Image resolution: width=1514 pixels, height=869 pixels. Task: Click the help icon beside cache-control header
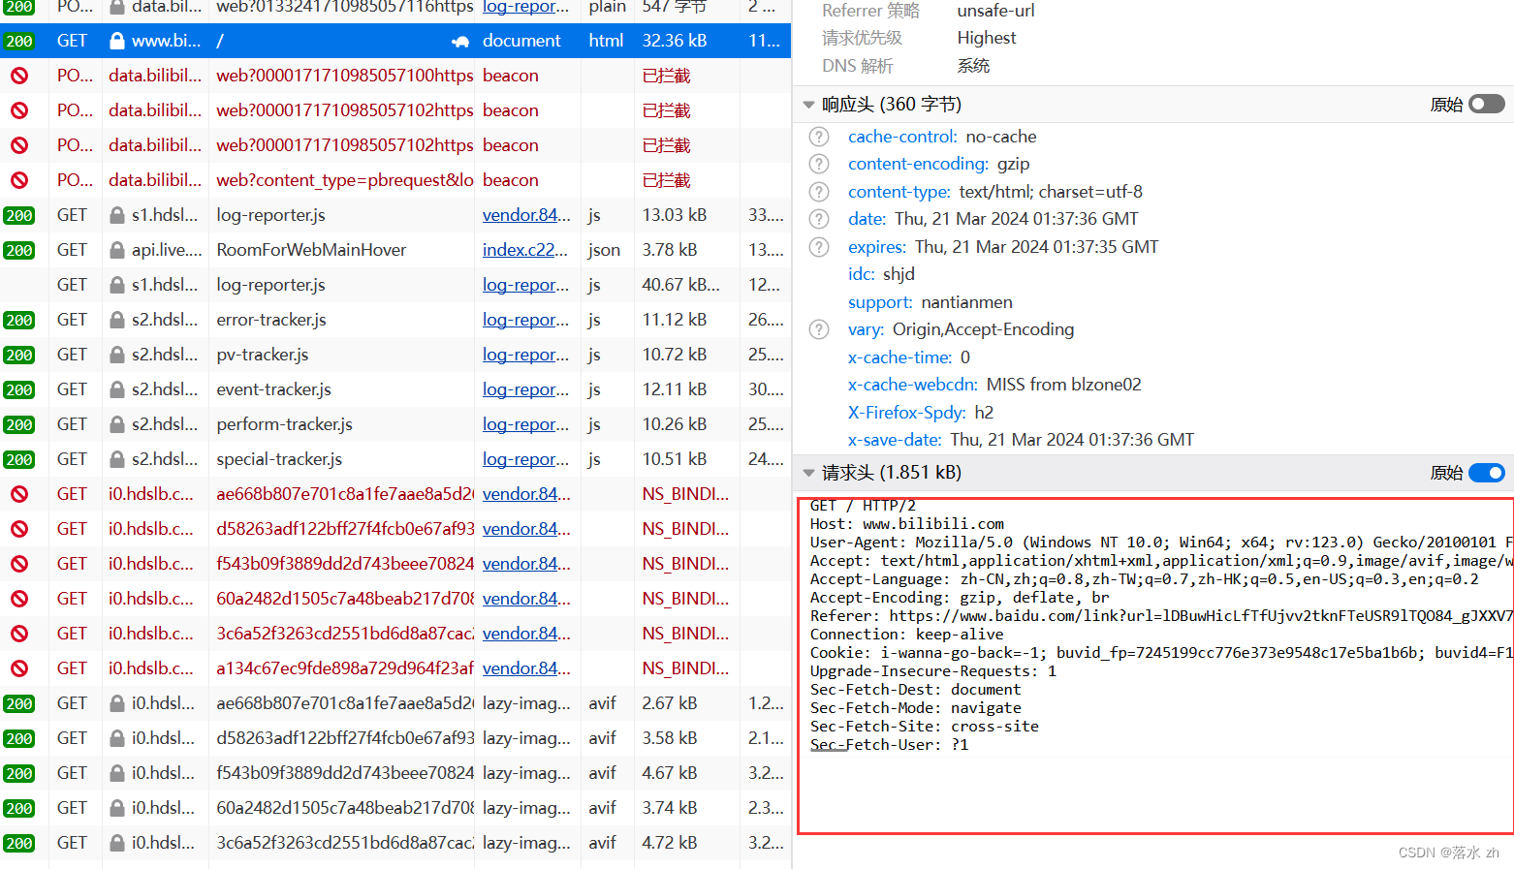819,137
